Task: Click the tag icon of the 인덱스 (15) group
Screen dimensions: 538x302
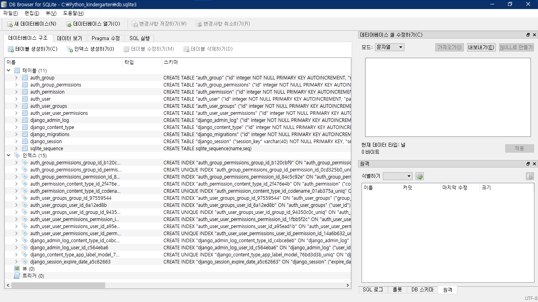Action: pos(17,155)
